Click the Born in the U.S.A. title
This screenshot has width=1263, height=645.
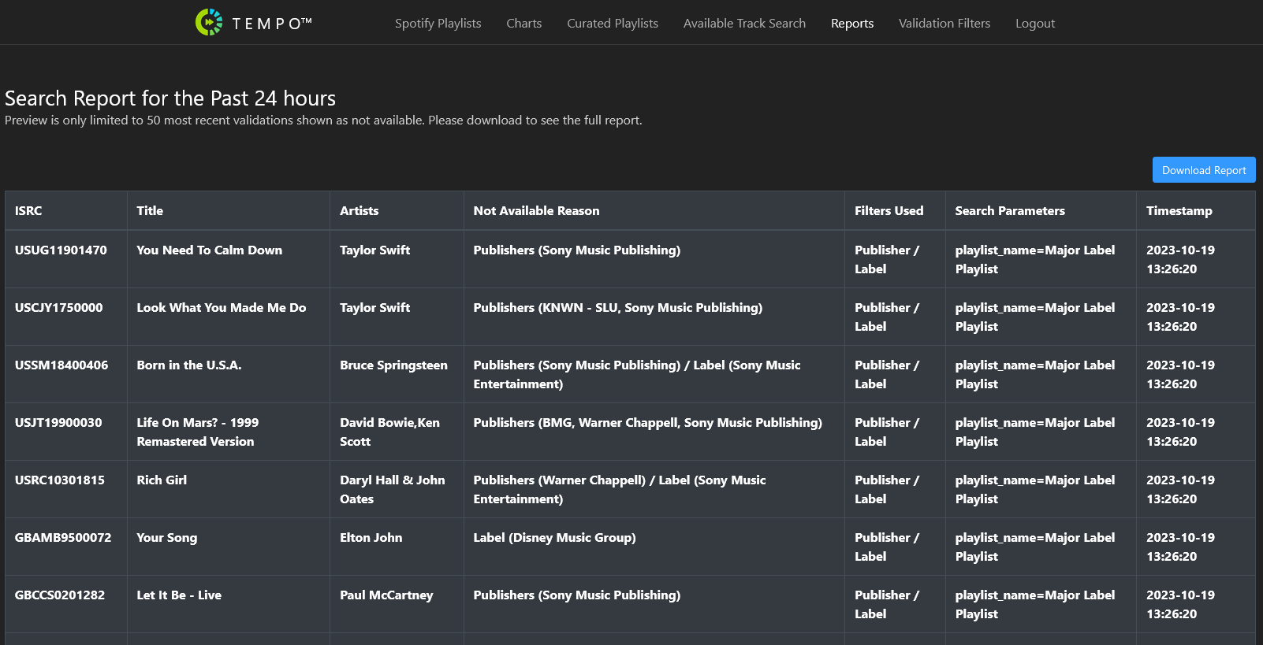point(189,365)
